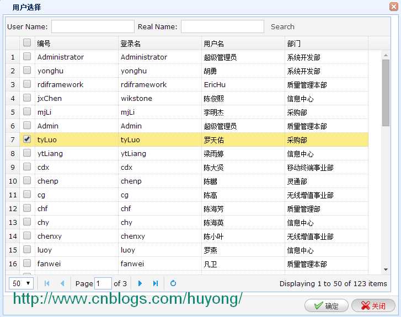Check the cdx row checkbox
Screen dimensions: 401x317
pyautogui.click(x=27, y=167)
